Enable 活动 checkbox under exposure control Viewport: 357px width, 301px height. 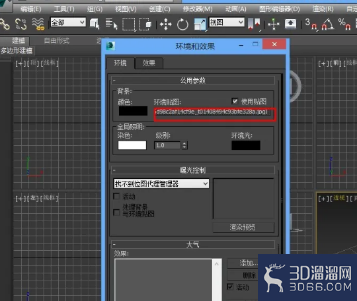116,196
